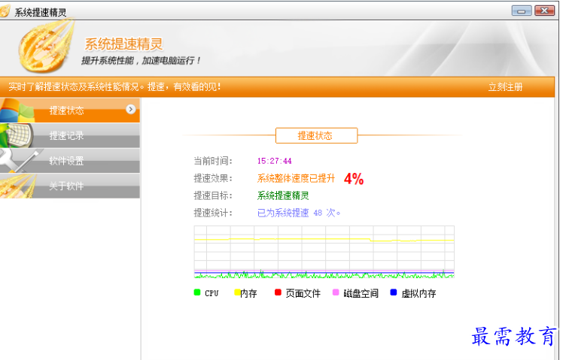Open the 关于软件 sidebar tab

click(70, 186)
